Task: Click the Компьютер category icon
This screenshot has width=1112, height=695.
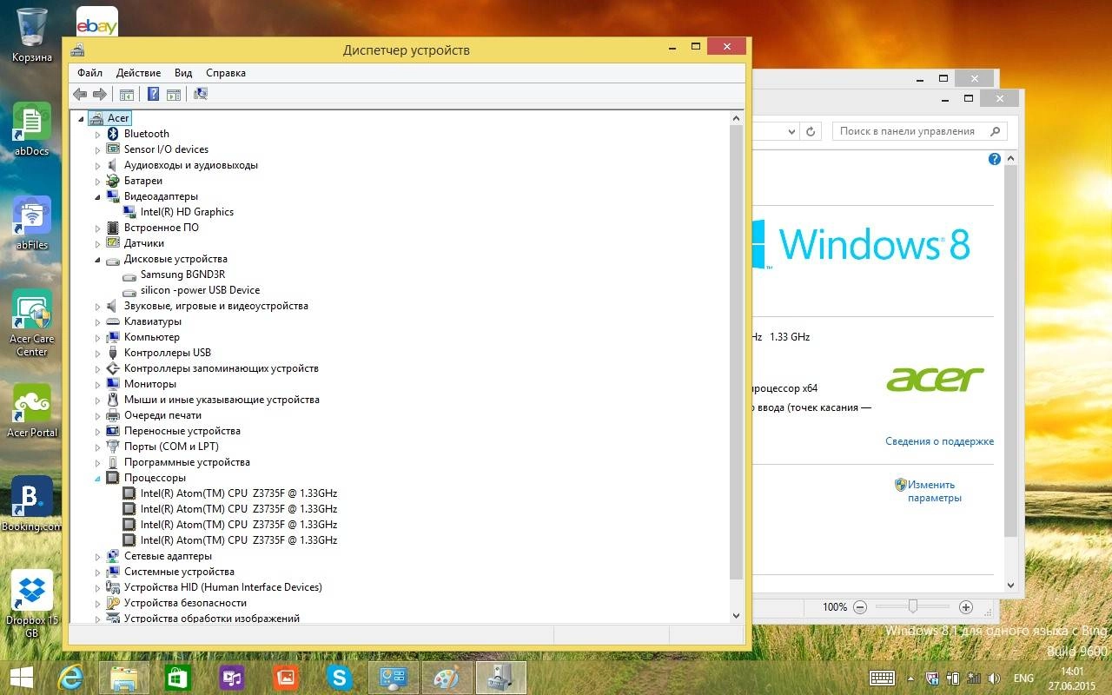Action: (112, 337)
